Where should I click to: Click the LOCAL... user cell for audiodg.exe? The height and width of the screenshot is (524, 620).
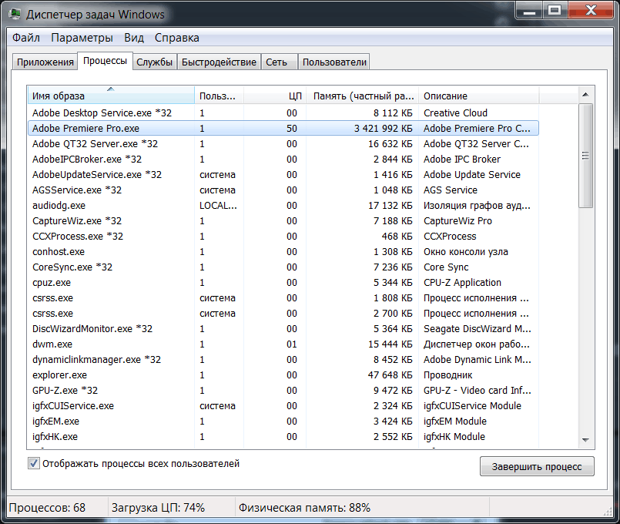point(218,206)
